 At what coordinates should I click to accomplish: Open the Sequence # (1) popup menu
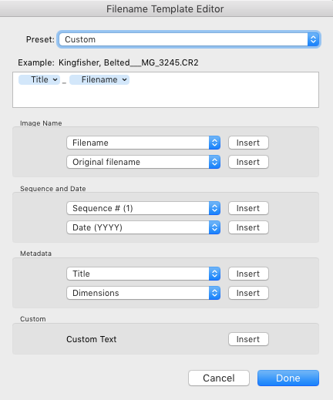coord(143,208)
